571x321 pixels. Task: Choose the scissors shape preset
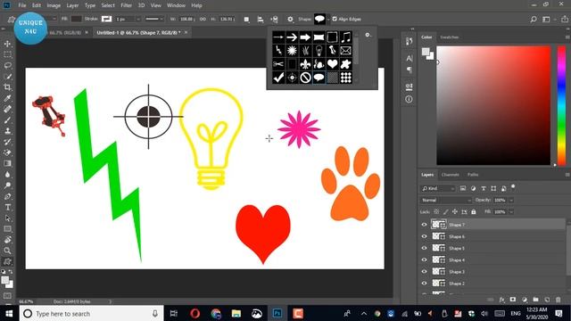278,64
